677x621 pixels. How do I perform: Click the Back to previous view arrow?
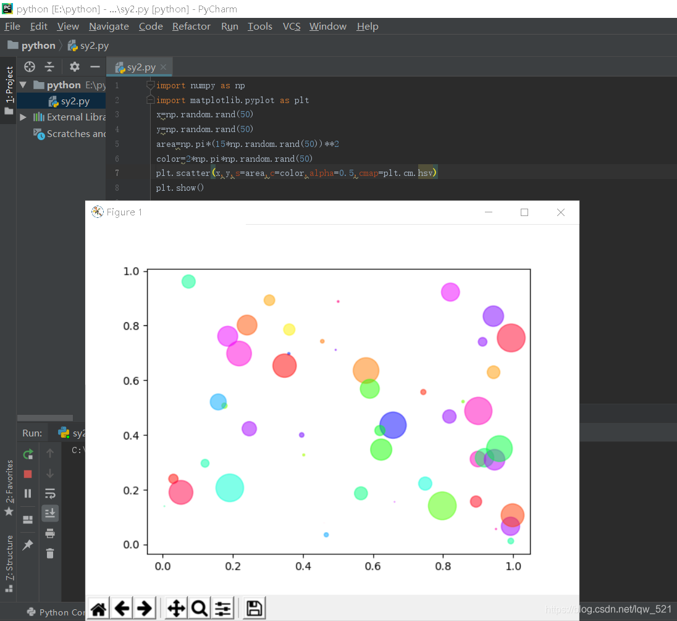tap(122, 609)
